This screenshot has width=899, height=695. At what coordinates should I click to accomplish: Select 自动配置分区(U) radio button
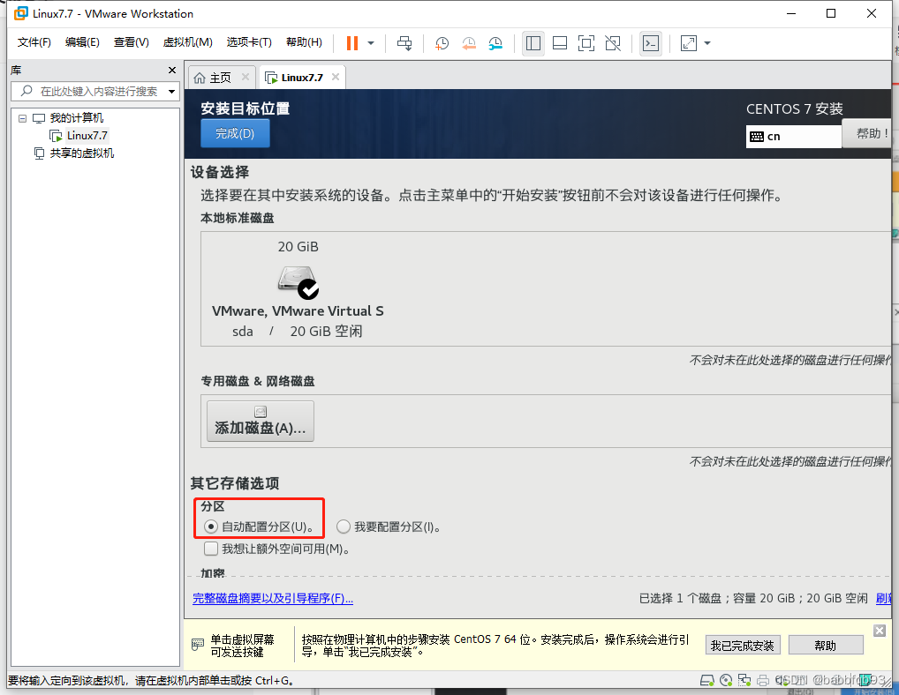[211, 527]
